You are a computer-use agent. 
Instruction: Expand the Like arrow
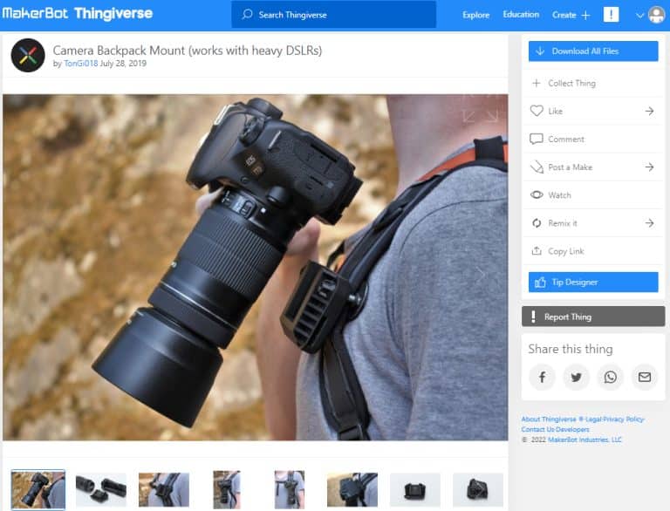(649, 111)
